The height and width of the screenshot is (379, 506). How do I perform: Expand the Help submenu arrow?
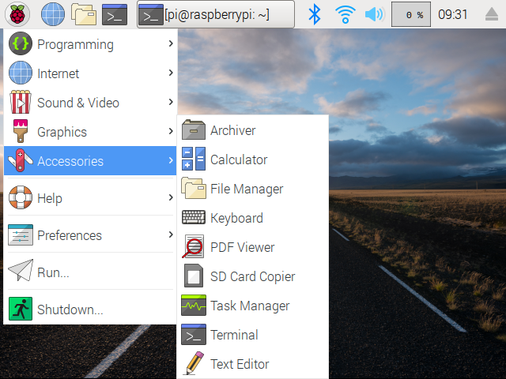click(171, 197)
